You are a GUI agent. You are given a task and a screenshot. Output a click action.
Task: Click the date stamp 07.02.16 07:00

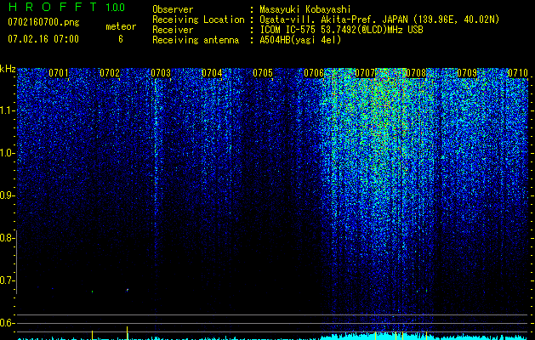coord(43,39)
